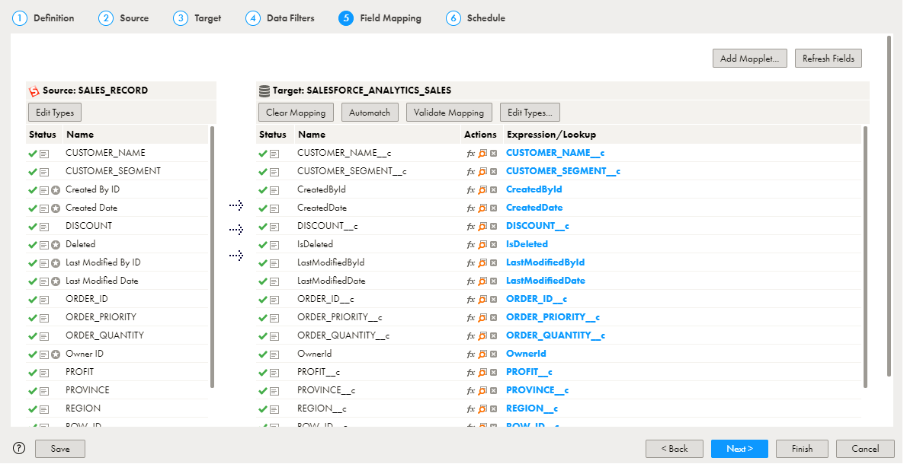
Task: Open lookup icon for CUSTOMER_SEGMENT__c row
Action: click(x=482, y=172)
